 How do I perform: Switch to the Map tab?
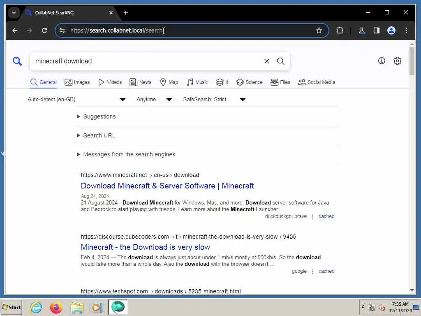click(169, 82)
